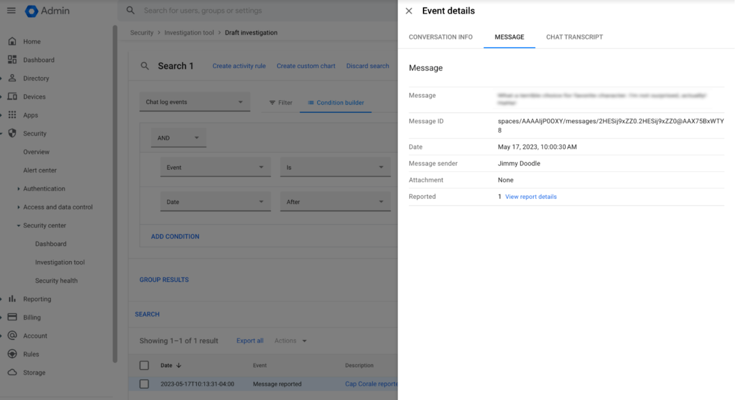Switch to the Conversation Info tab
The height and width of the screenshot is (400, 738).
pyautogui.click(x=440, y=37)
